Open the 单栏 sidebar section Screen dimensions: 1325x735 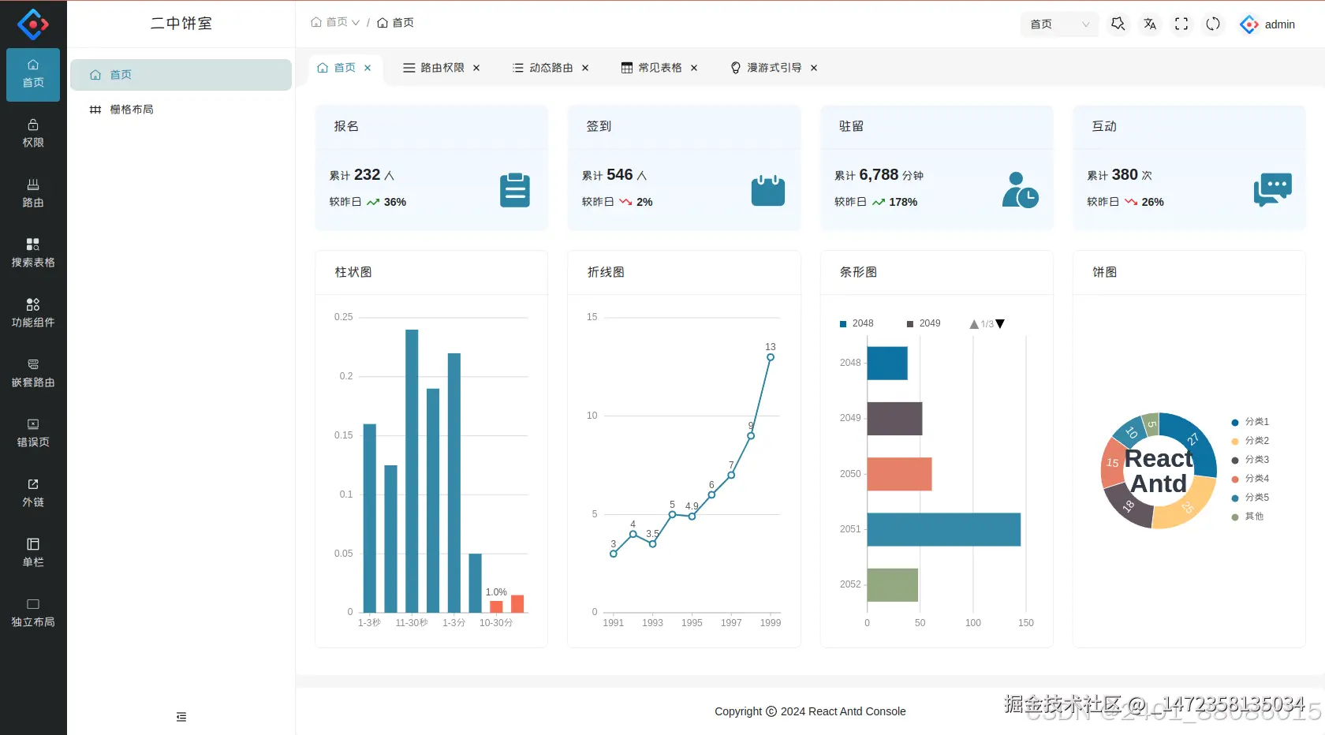point(33,554)
